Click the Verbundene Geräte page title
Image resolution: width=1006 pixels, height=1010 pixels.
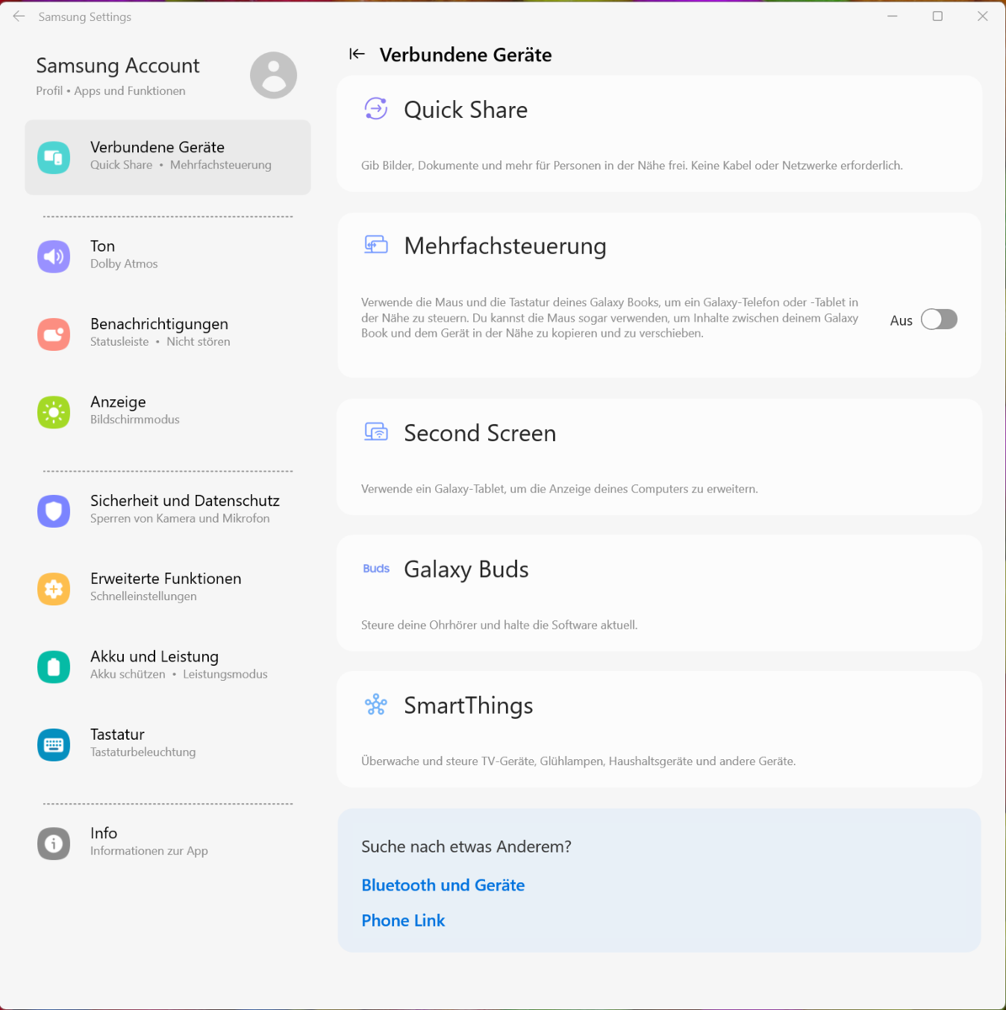click(466, 55)
